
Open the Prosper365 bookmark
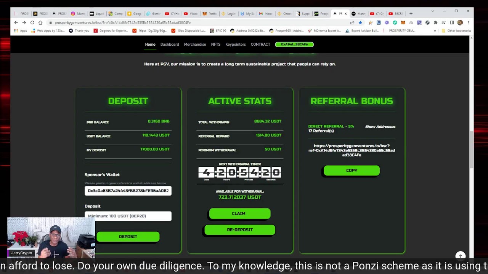click(x=286, y=30)
